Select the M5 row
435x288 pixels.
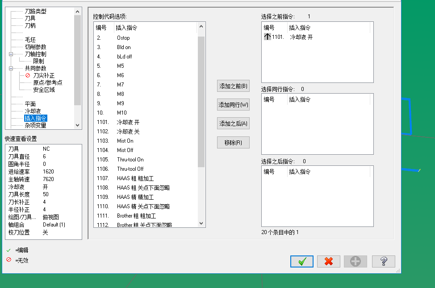point(146,66)
